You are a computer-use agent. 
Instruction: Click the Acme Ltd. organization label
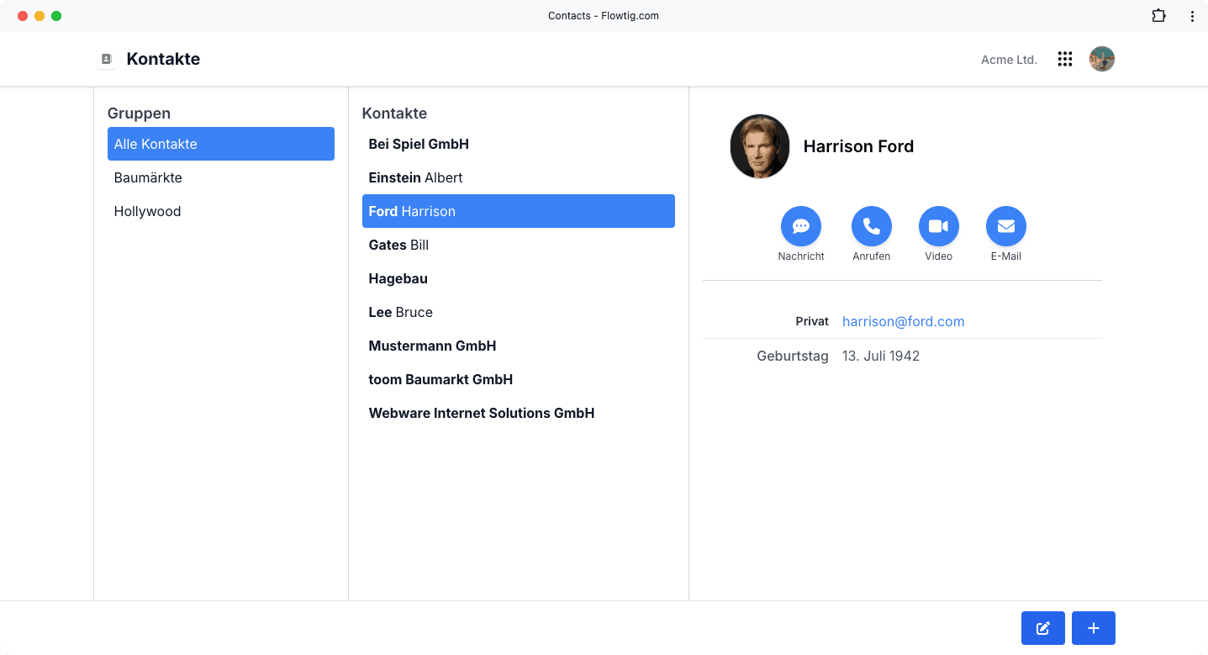pyautogui.click(x=1009, y=60)
